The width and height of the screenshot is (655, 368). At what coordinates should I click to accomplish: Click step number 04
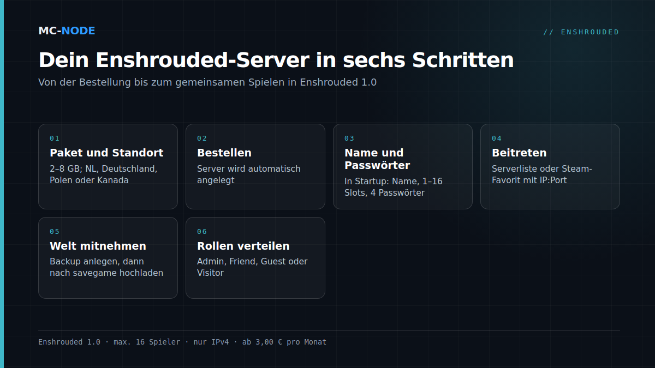(x=497, y=138)
